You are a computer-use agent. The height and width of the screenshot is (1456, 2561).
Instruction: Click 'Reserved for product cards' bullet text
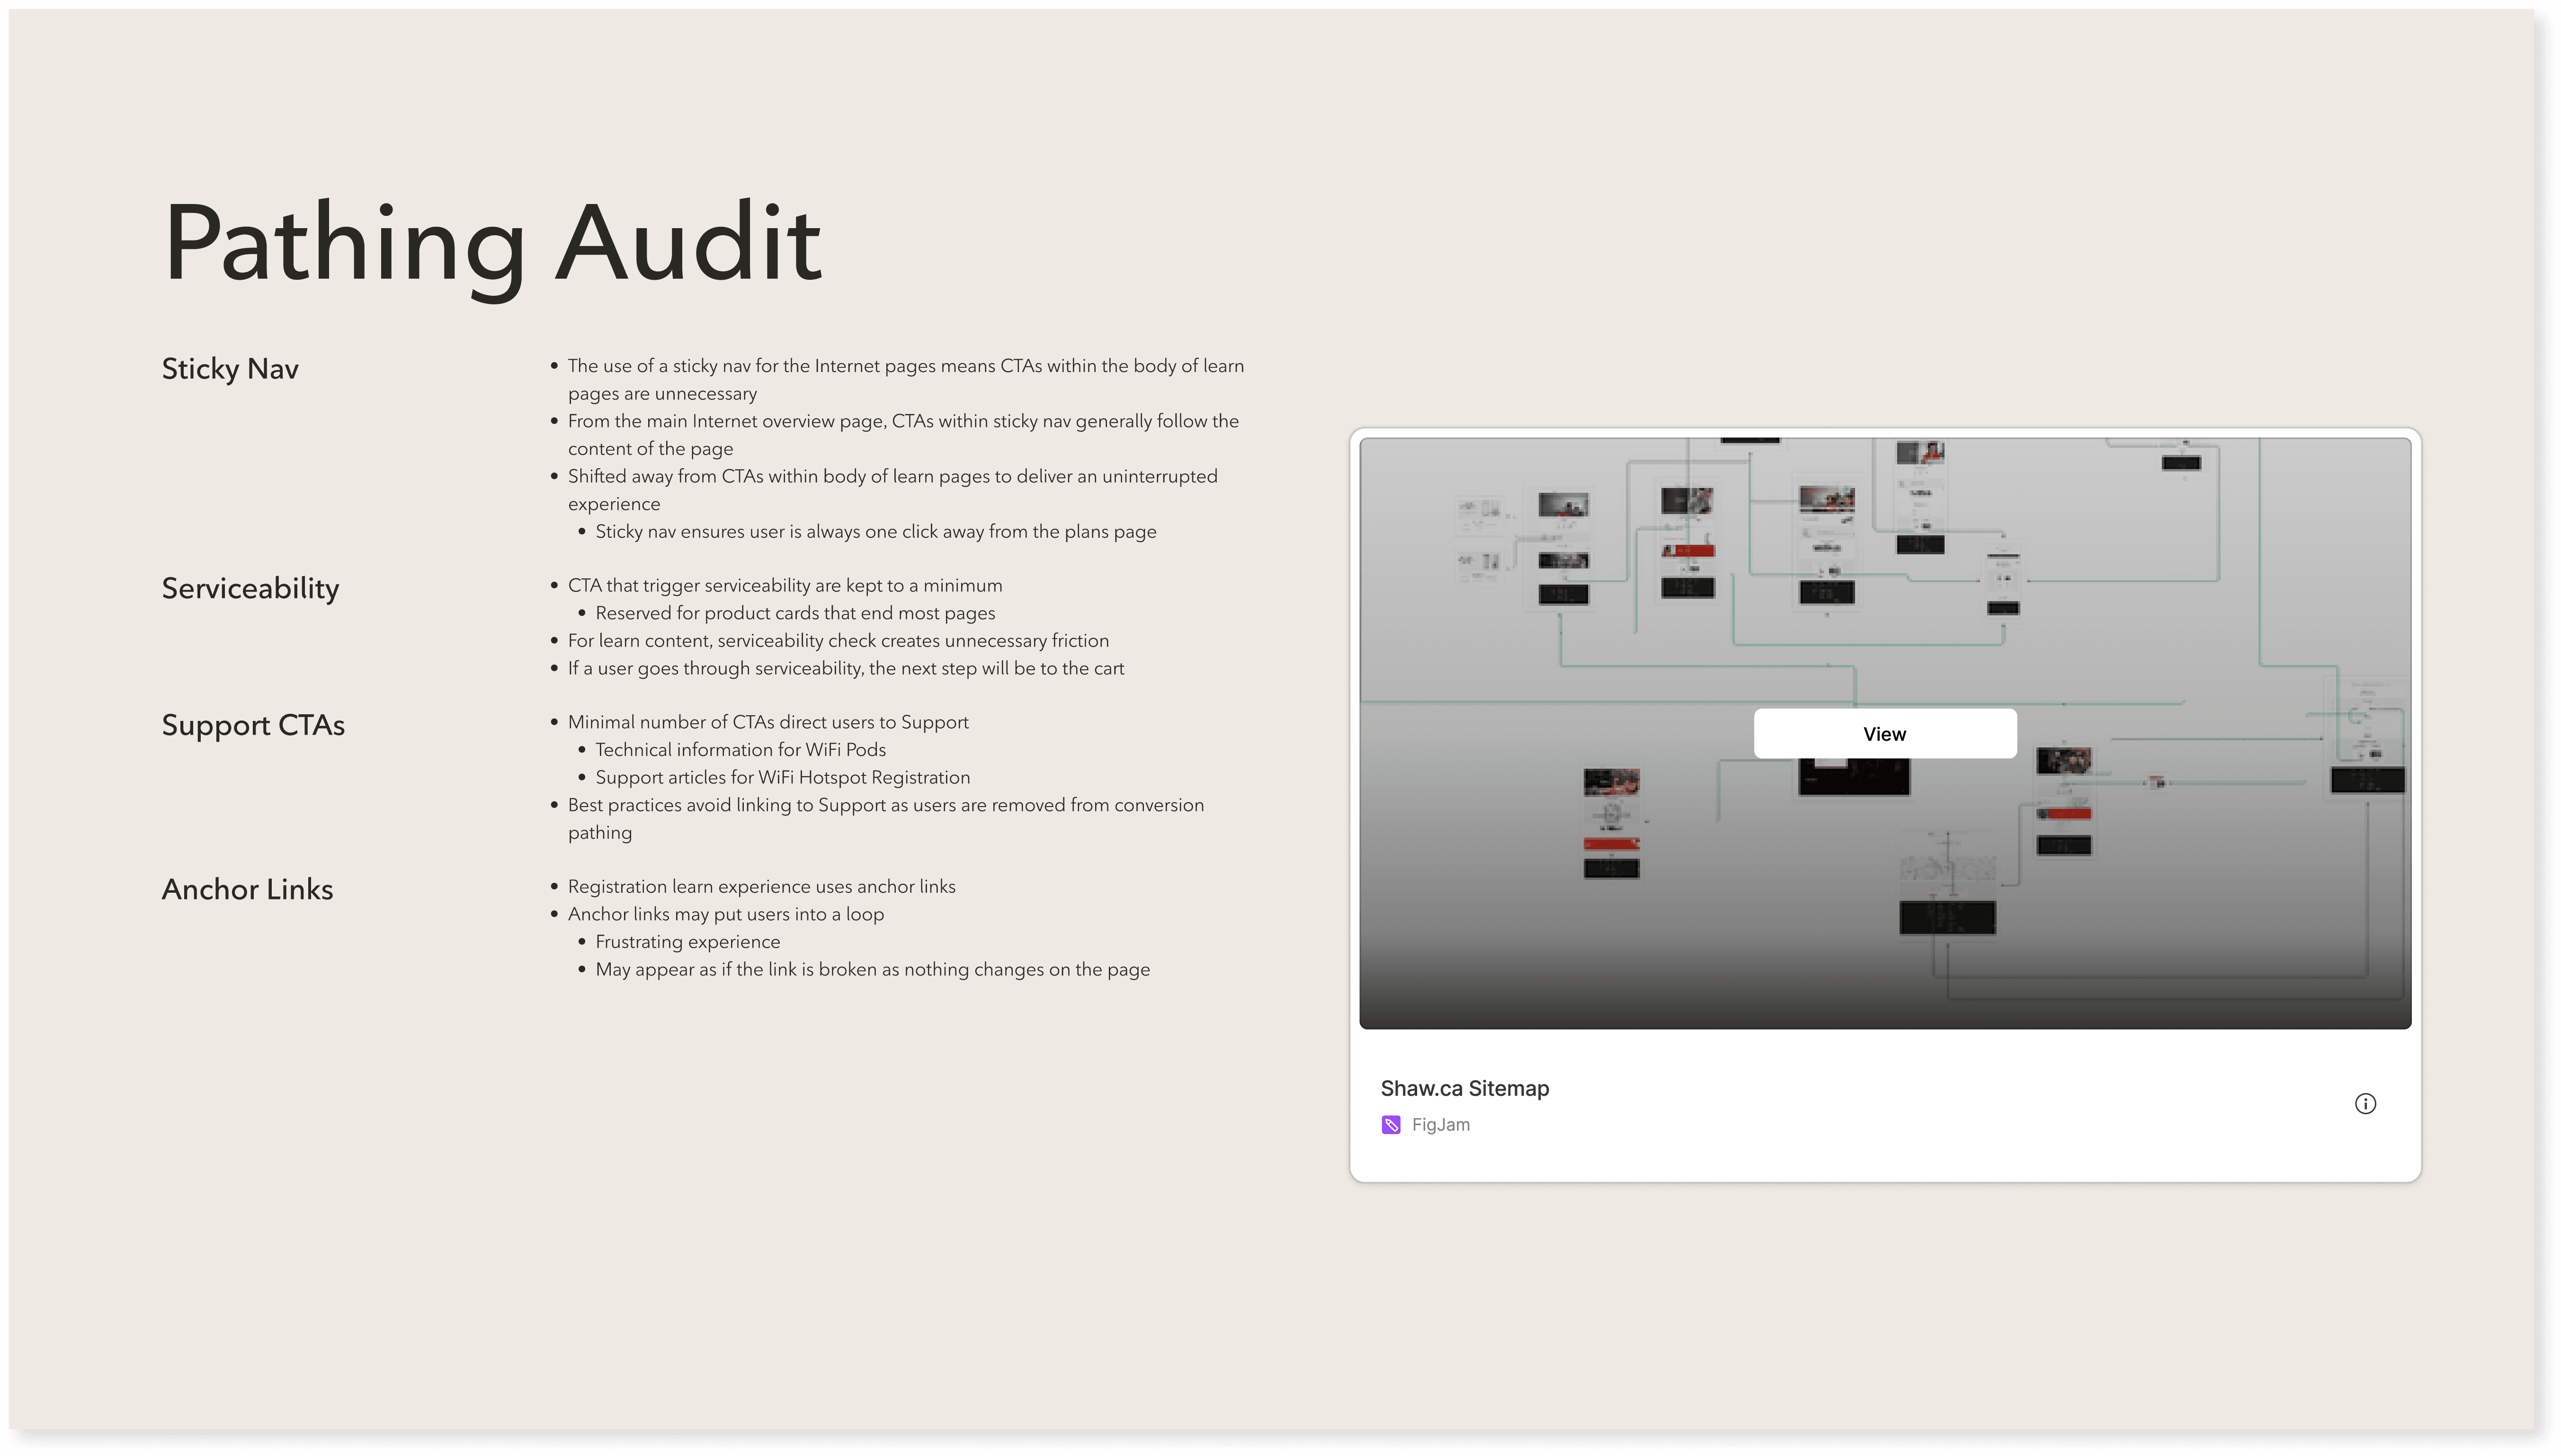(795, 613)
